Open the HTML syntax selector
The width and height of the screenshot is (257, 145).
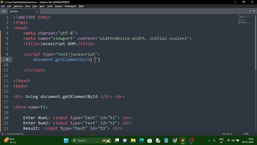point(246,134)
